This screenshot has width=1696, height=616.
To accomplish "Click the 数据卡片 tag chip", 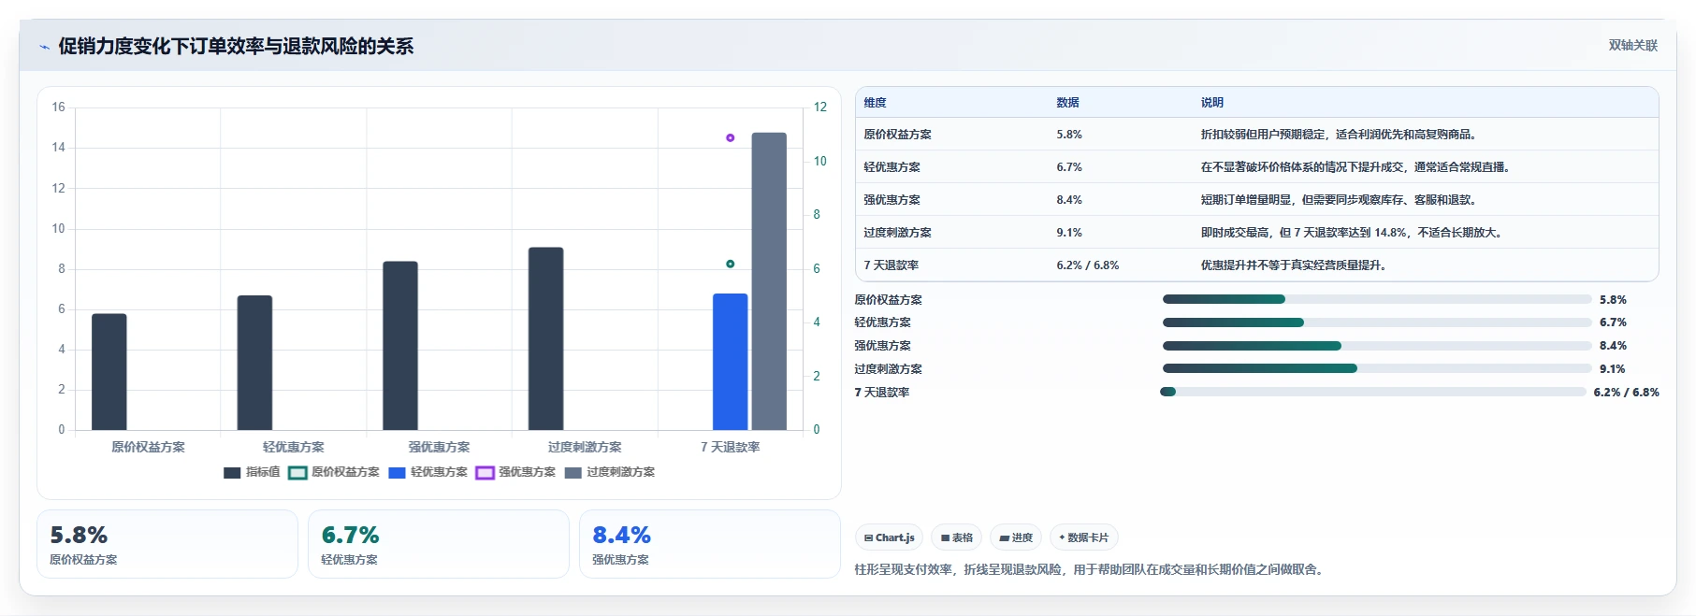I will click(1084, 537).
